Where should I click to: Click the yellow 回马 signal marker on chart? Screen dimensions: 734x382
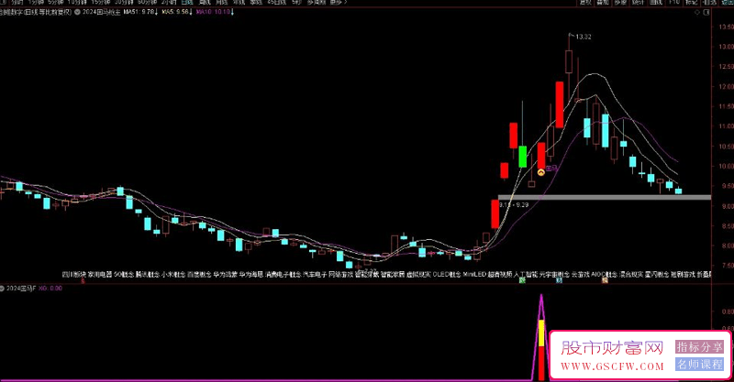[540, 172]
